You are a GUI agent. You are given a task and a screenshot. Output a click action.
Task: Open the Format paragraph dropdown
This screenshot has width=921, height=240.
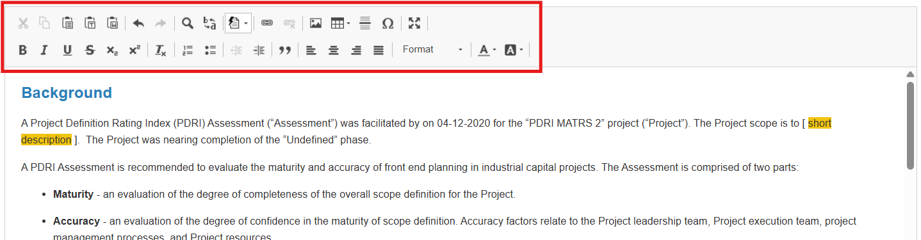(432, 50)
